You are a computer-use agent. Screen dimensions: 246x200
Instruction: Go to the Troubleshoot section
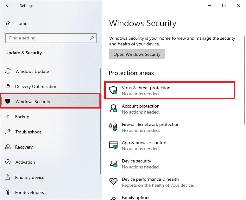(x=28, y=132)
